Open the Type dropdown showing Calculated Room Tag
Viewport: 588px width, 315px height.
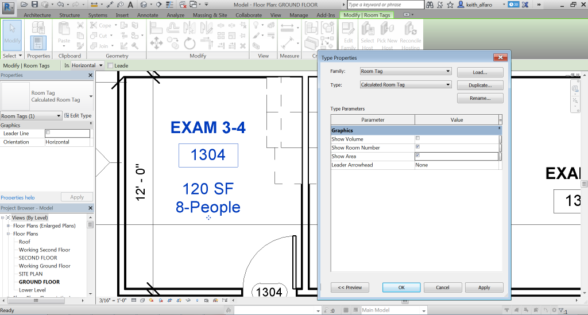tap(405, 85)
